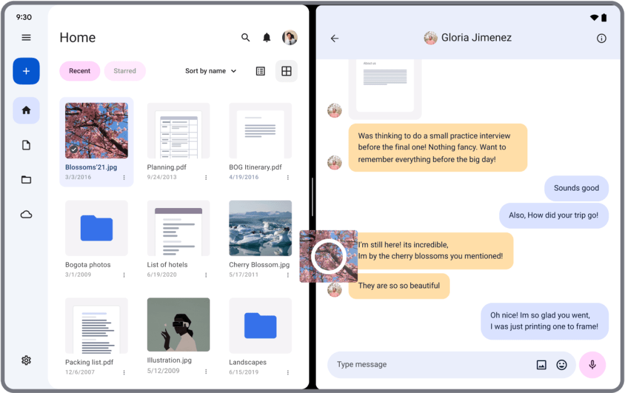Open the emoji picker in message bar
Image resolution: width=625 pixels, height=393 pixels.
click(562, 365)
